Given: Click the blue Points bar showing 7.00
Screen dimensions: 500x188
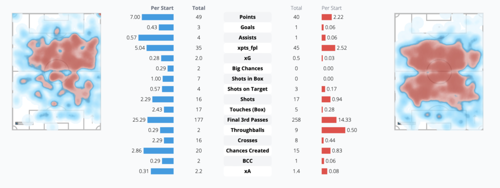Looking at the screenshot, I should pos(158,17).
